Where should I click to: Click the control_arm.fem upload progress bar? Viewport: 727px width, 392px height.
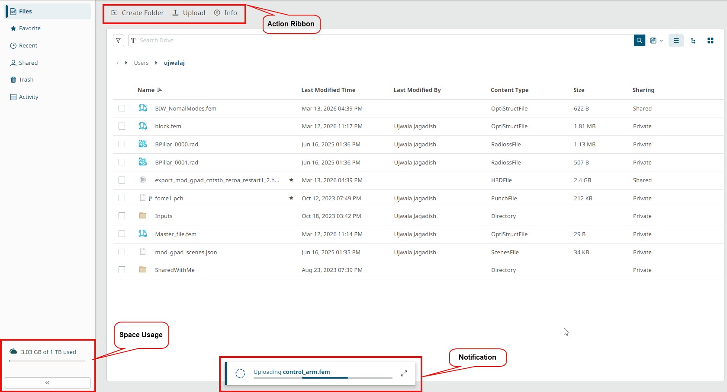click(x=322, y=378)
